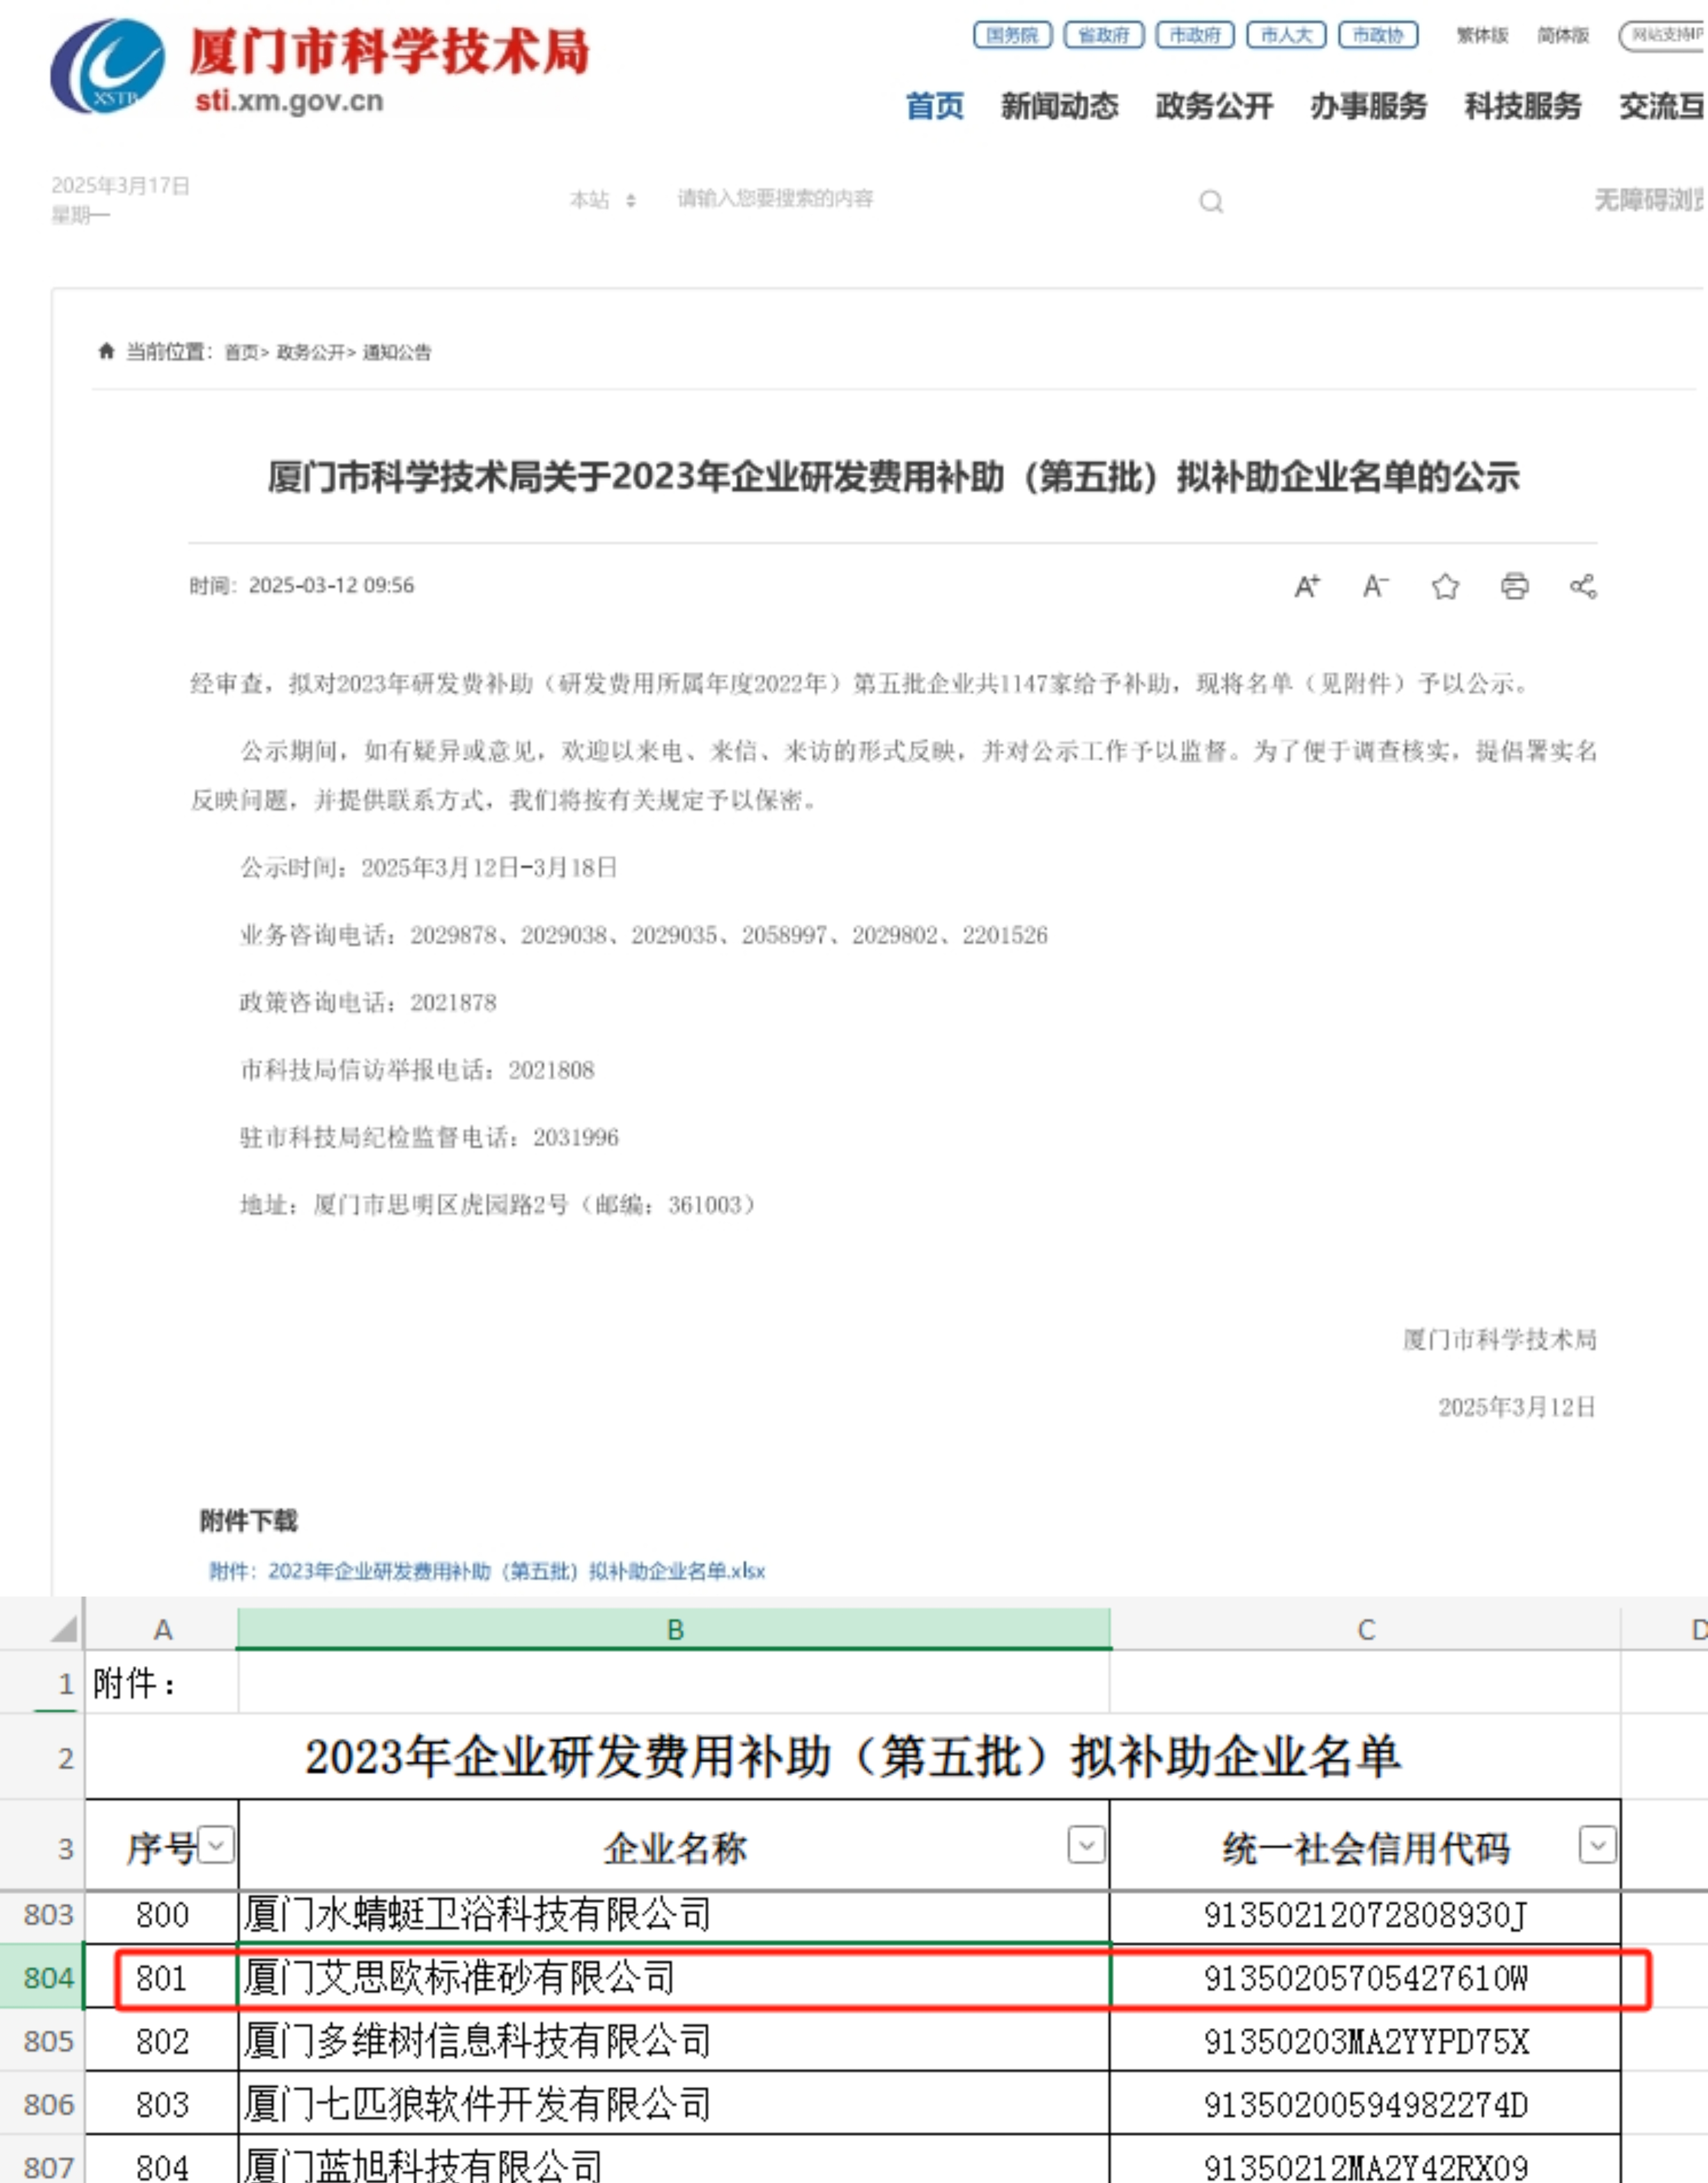Click the Xiamen Science Bureau logo
The height and width of the screenshot is (2183, 1708).
pos(107,66)
